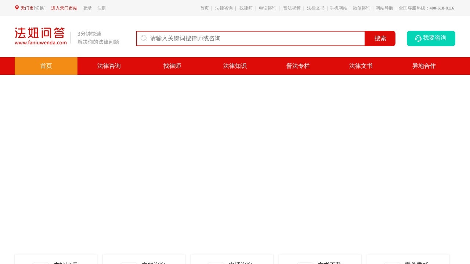
Task: Open the 手机网站 top link
Action: coord(339,8)
